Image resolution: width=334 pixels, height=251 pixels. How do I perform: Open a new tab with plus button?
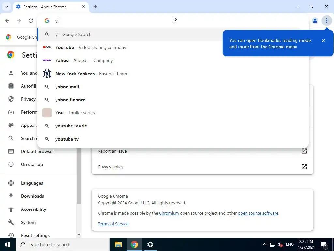click(95, 7)
